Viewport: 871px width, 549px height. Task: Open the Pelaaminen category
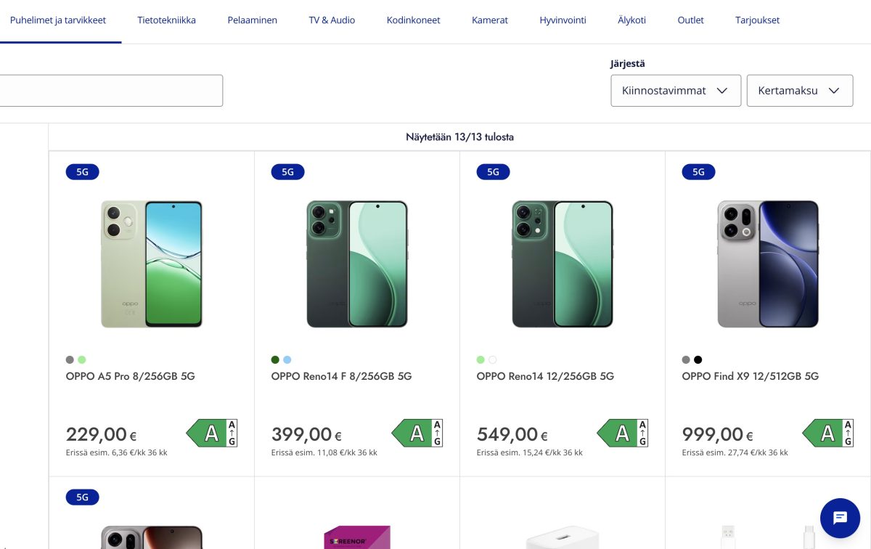click(252, 20)
